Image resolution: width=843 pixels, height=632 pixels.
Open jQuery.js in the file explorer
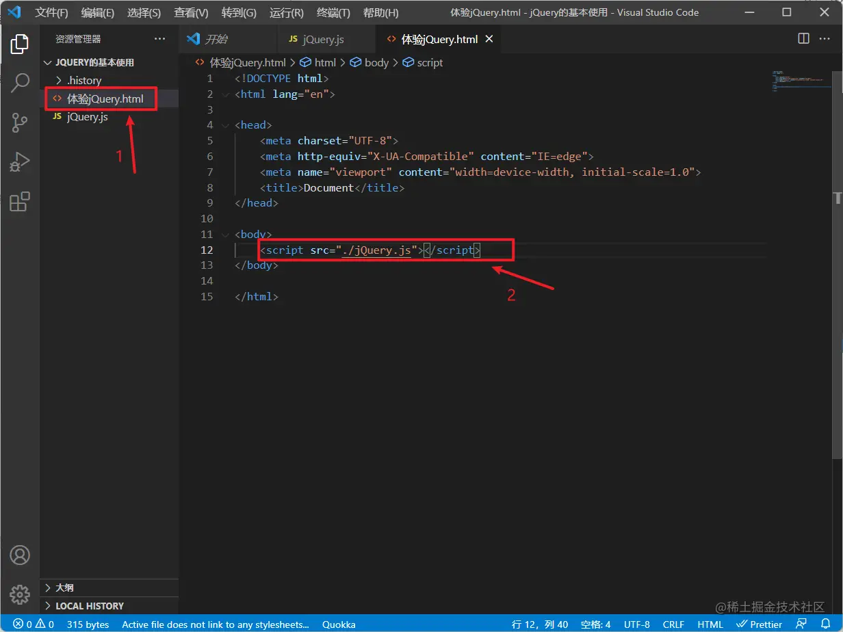pos(109,117)
